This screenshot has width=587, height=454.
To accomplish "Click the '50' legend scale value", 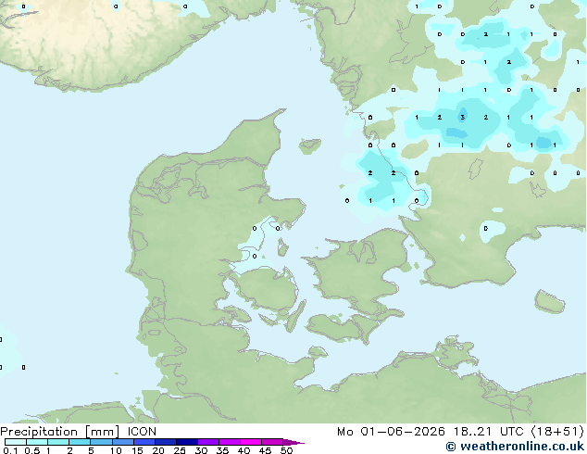I will (x=286, y=450).
